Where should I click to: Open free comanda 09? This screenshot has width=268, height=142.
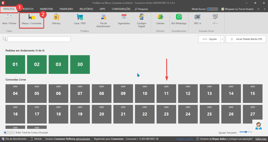(x=123, y=94)
